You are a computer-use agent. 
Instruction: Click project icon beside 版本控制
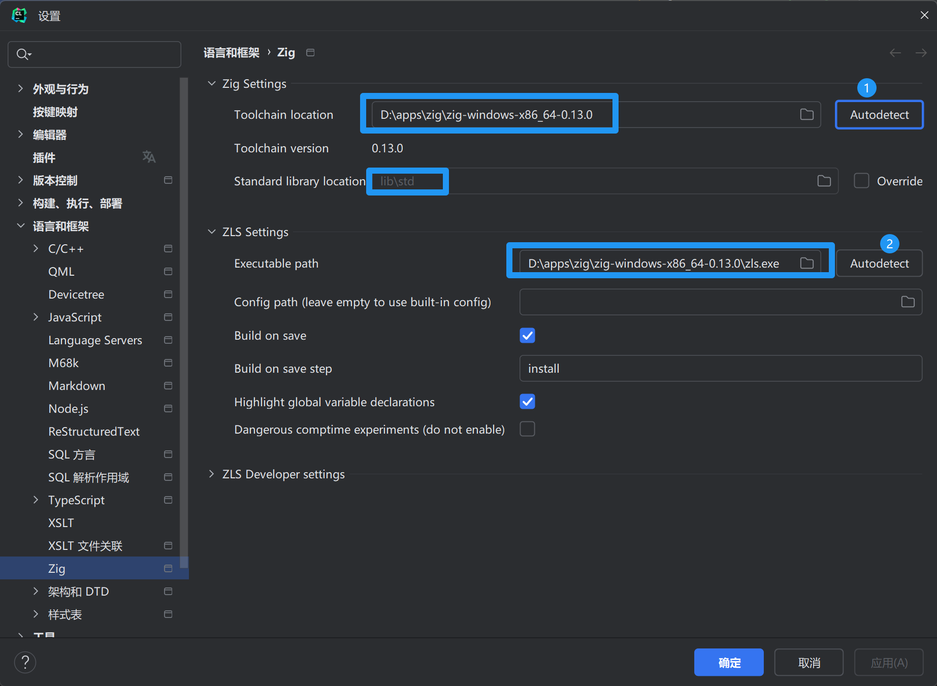pyautogui.click(x=168, y=180)
